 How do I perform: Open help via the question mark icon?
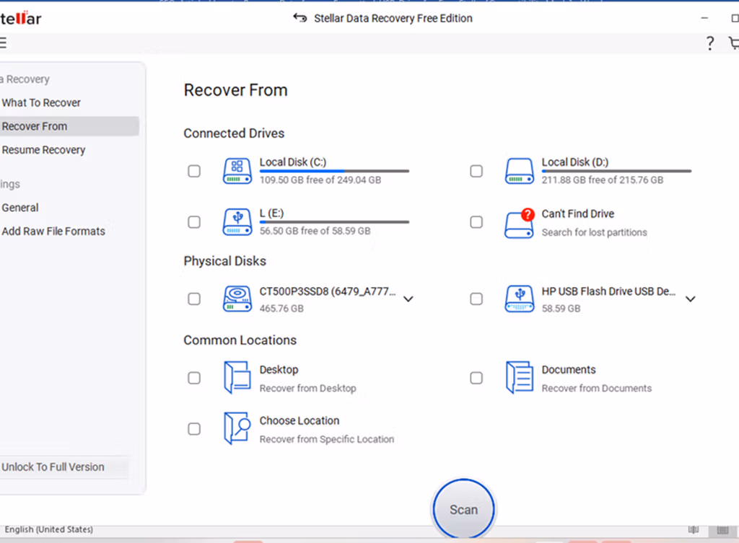[x=710, y=43]
